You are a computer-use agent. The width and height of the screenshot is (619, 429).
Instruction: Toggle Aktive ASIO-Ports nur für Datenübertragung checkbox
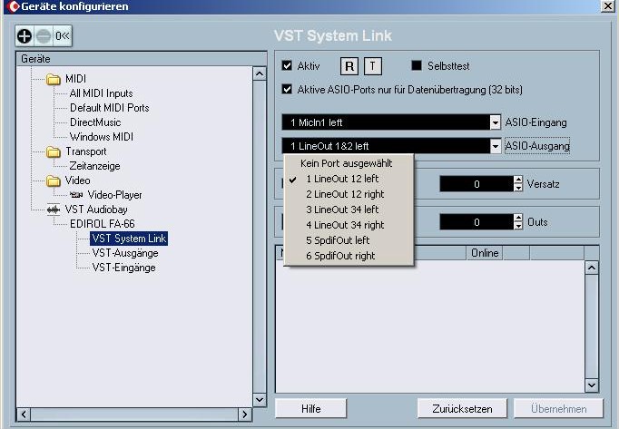pos(287,89)
